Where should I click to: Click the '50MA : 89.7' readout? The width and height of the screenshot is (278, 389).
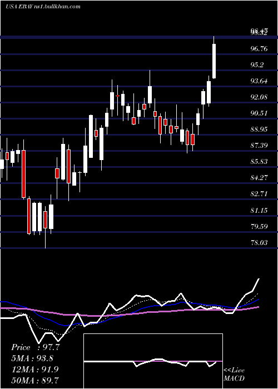[35, 380]
